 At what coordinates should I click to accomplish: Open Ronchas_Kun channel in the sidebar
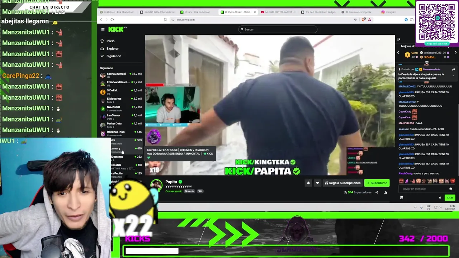coord(121,133)
